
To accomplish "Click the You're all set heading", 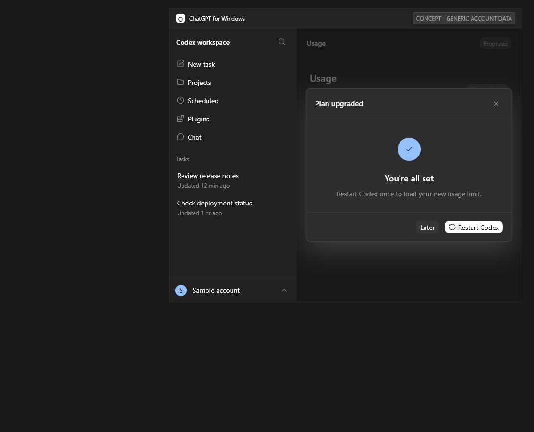I will (409, 179).
